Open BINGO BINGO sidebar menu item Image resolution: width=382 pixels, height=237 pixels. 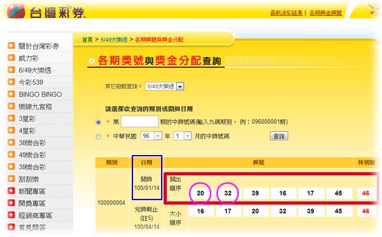point(40,94)
